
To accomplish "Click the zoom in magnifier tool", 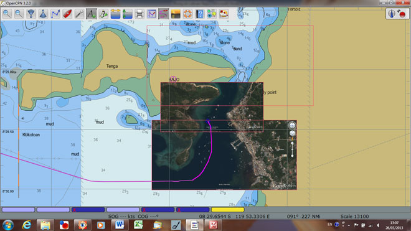I will pyautogui.click(x=7, y=14).
